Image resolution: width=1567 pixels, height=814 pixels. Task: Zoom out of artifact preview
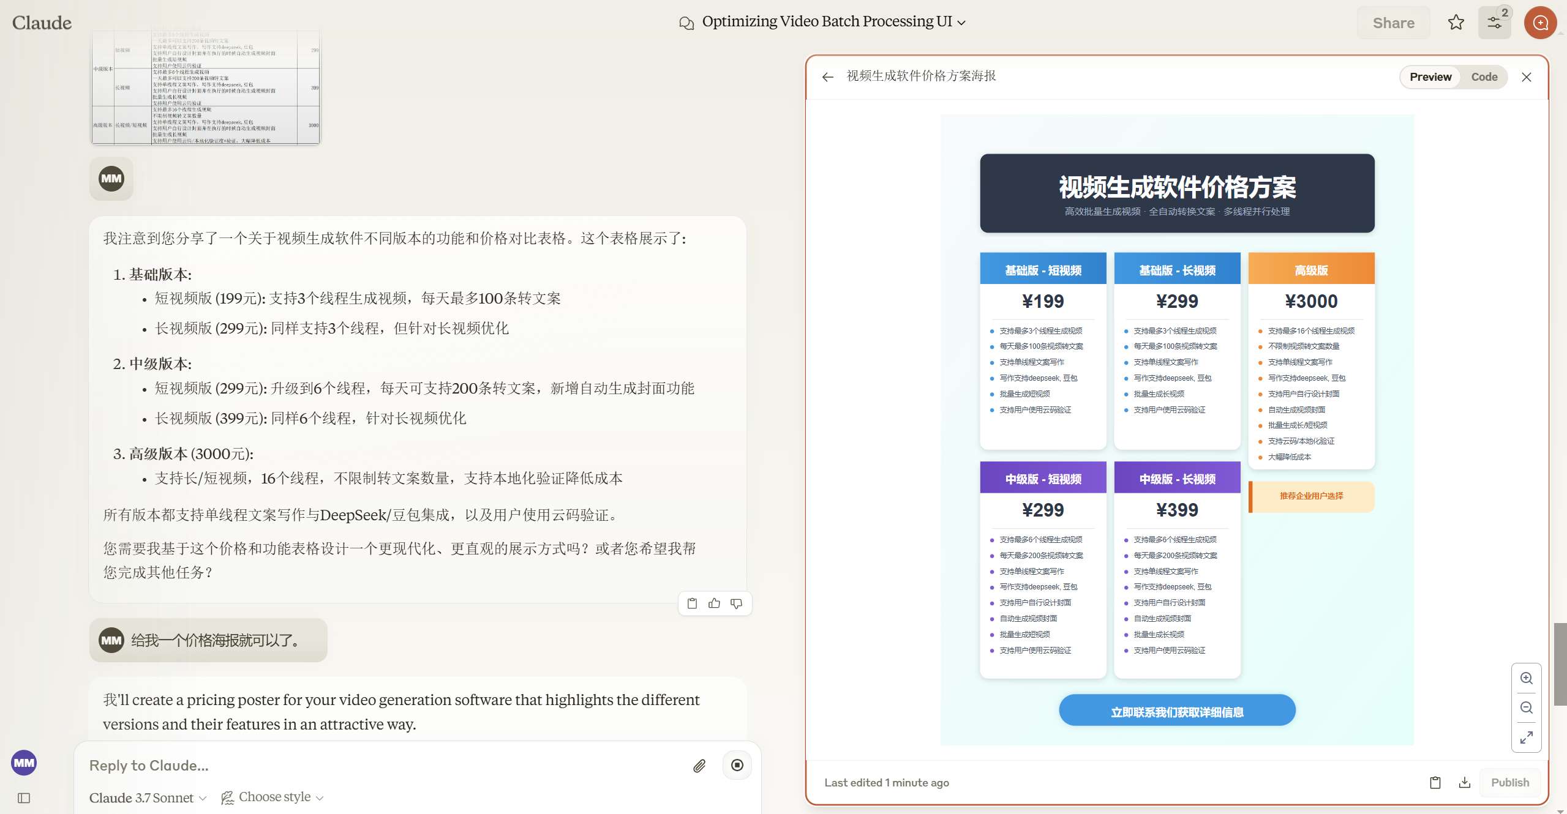[x=1526, y=708]
